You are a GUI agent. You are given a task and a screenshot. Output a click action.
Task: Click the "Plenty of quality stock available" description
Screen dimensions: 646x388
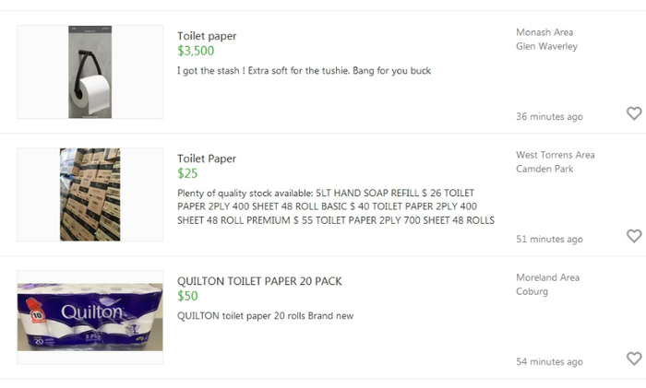[335, 206]
